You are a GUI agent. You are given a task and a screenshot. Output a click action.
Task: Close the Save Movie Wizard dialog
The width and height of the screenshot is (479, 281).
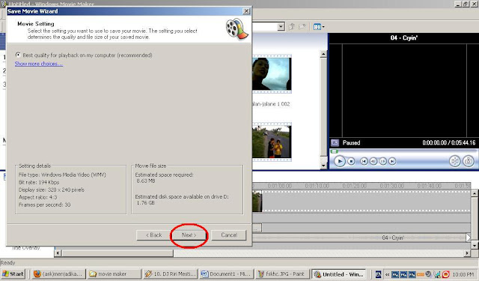pos(246,11)
